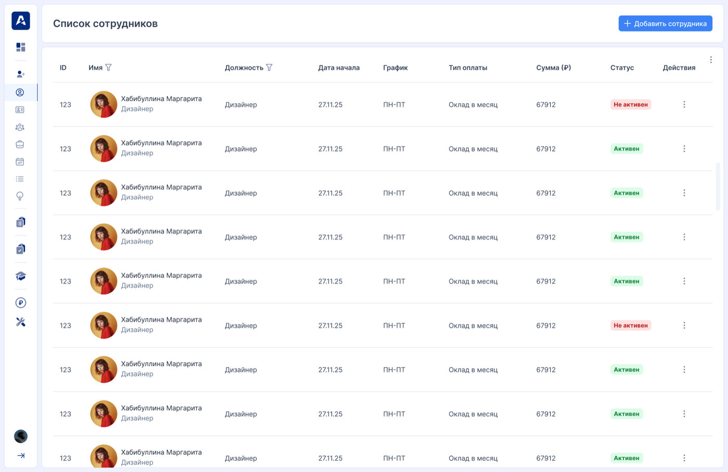Click the Не активен badge in first row
Image resolution: width=728 pixels, height=472 pixels.
631,104
